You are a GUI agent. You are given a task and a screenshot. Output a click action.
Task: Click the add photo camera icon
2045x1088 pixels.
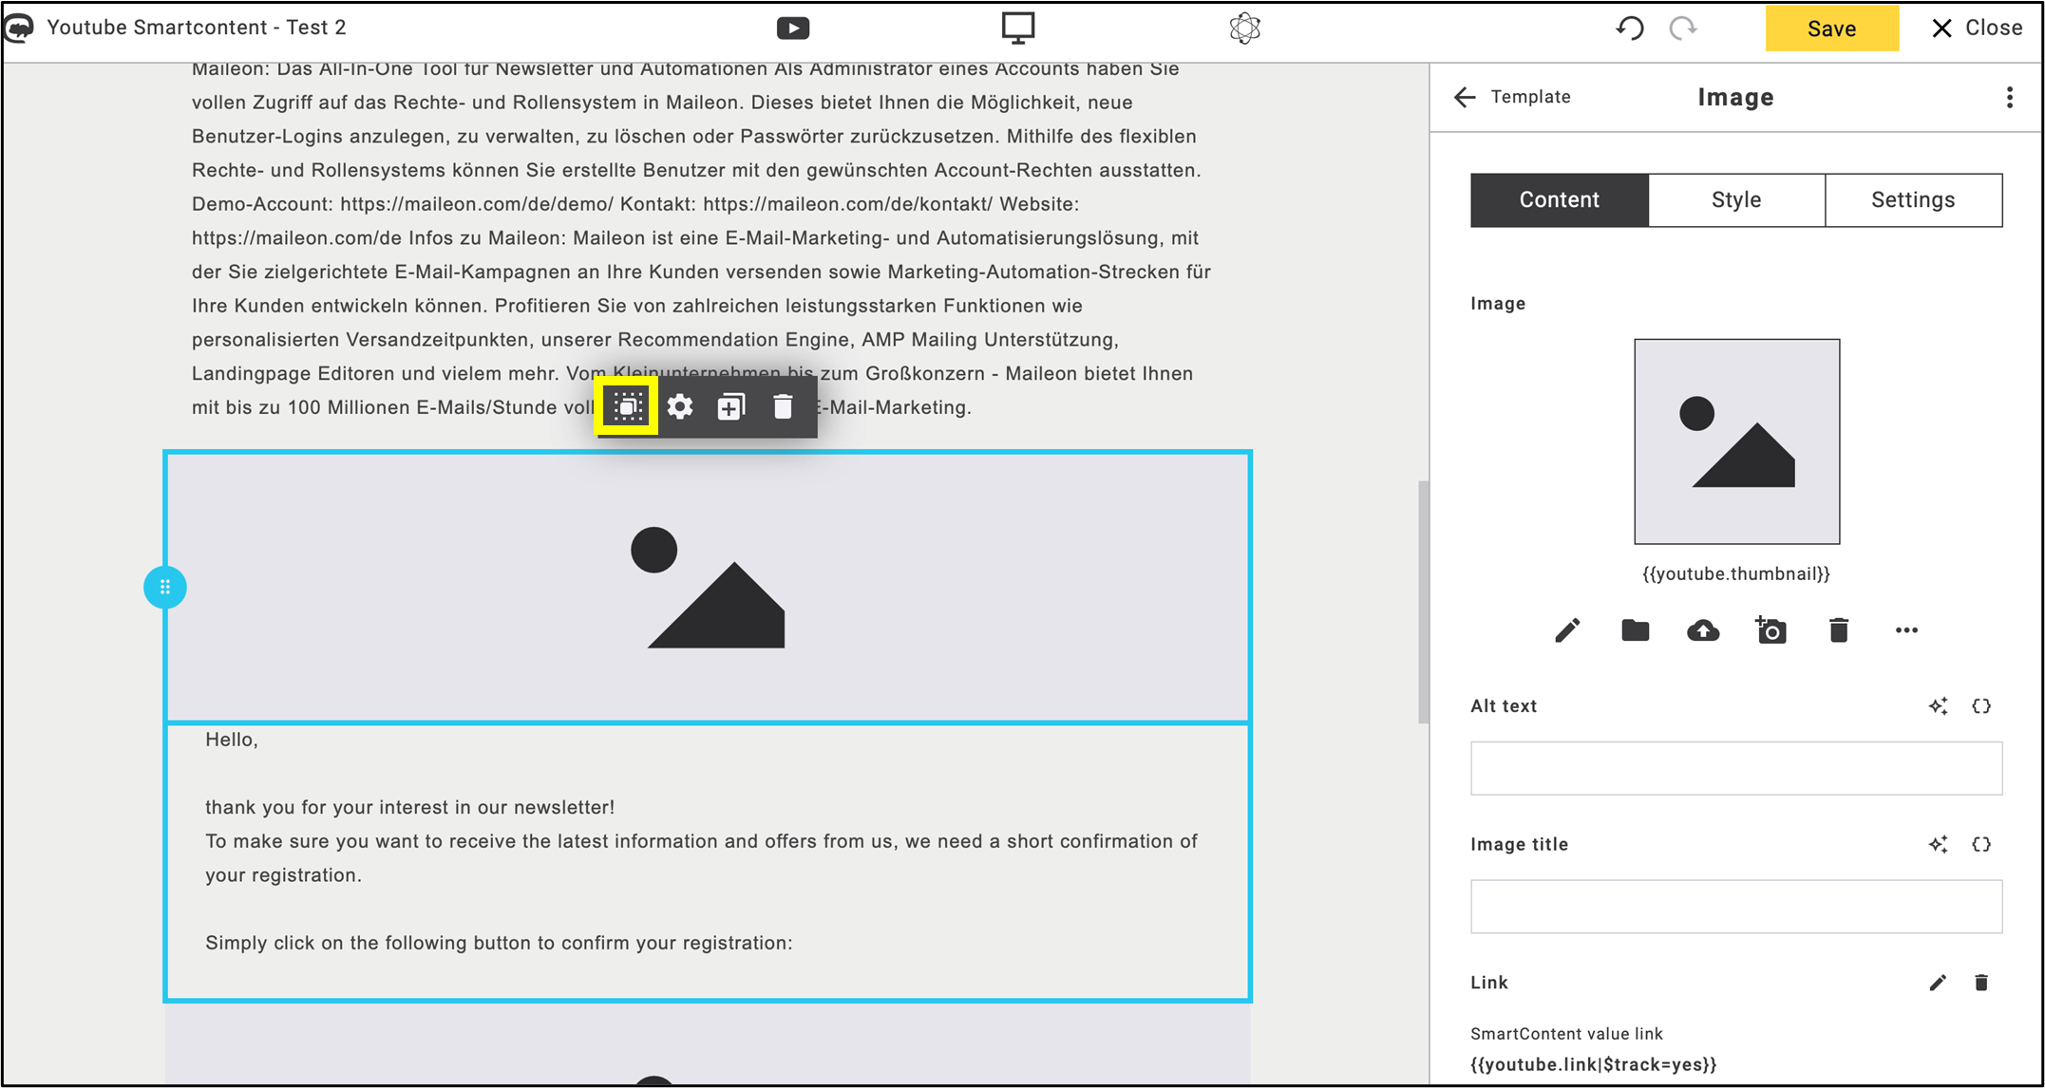tap(1770, 630)
